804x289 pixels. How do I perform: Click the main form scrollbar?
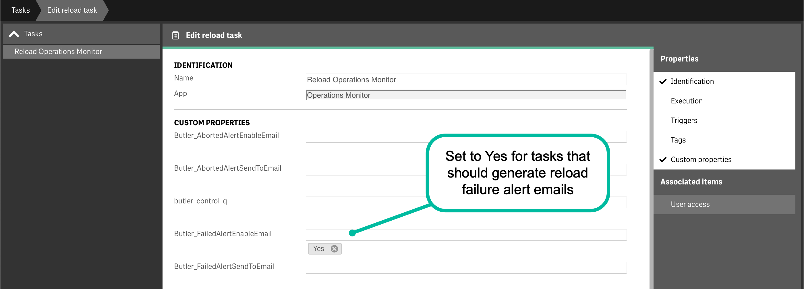click(x=651, y=169)
